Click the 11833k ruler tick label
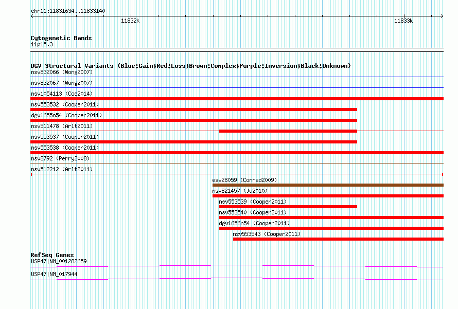458x309 pixels. (x=403, y=21)
